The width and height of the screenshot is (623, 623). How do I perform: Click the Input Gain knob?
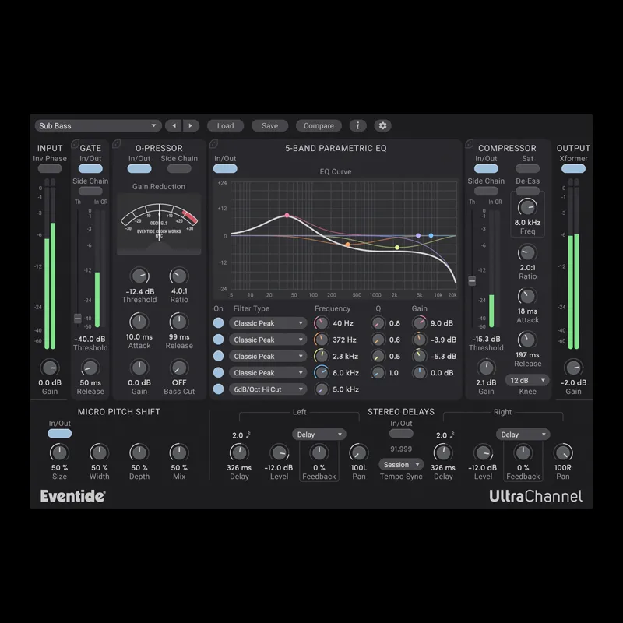[50, 368]
